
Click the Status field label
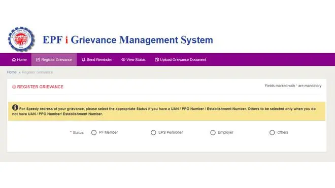[x=78, y=133]
